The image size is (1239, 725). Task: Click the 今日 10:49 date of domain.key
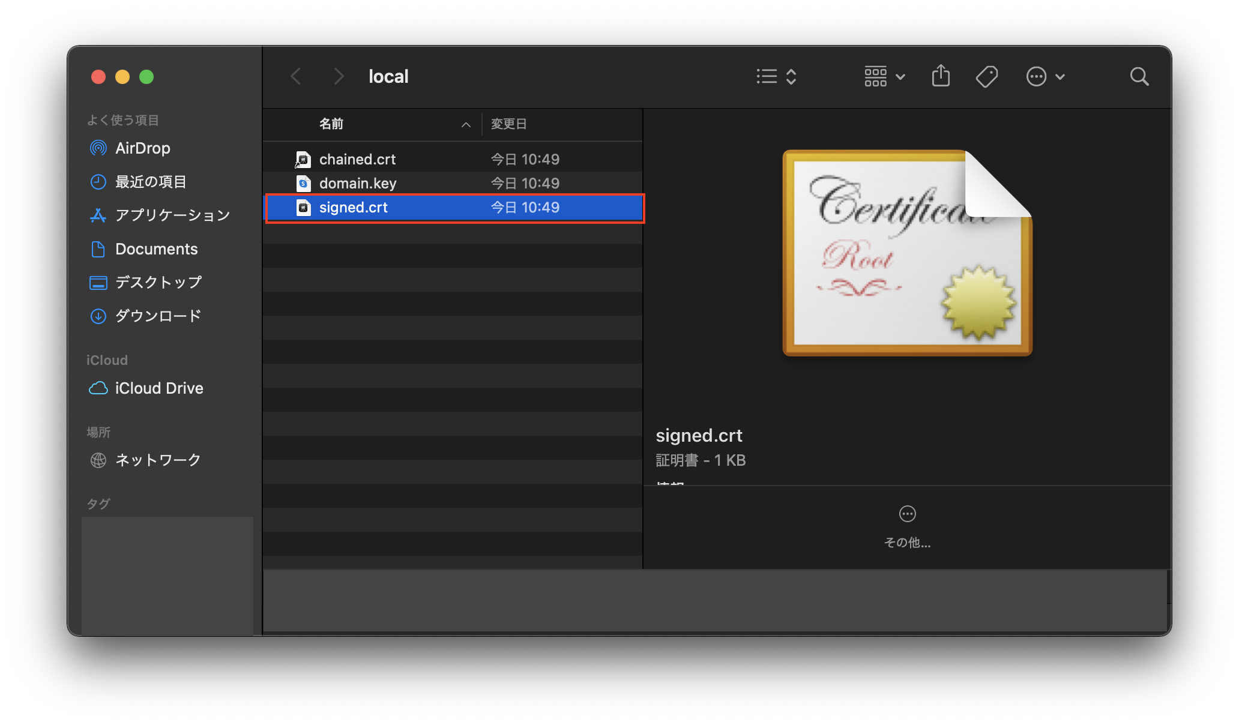pyautogui.click(x=525, y=183)
